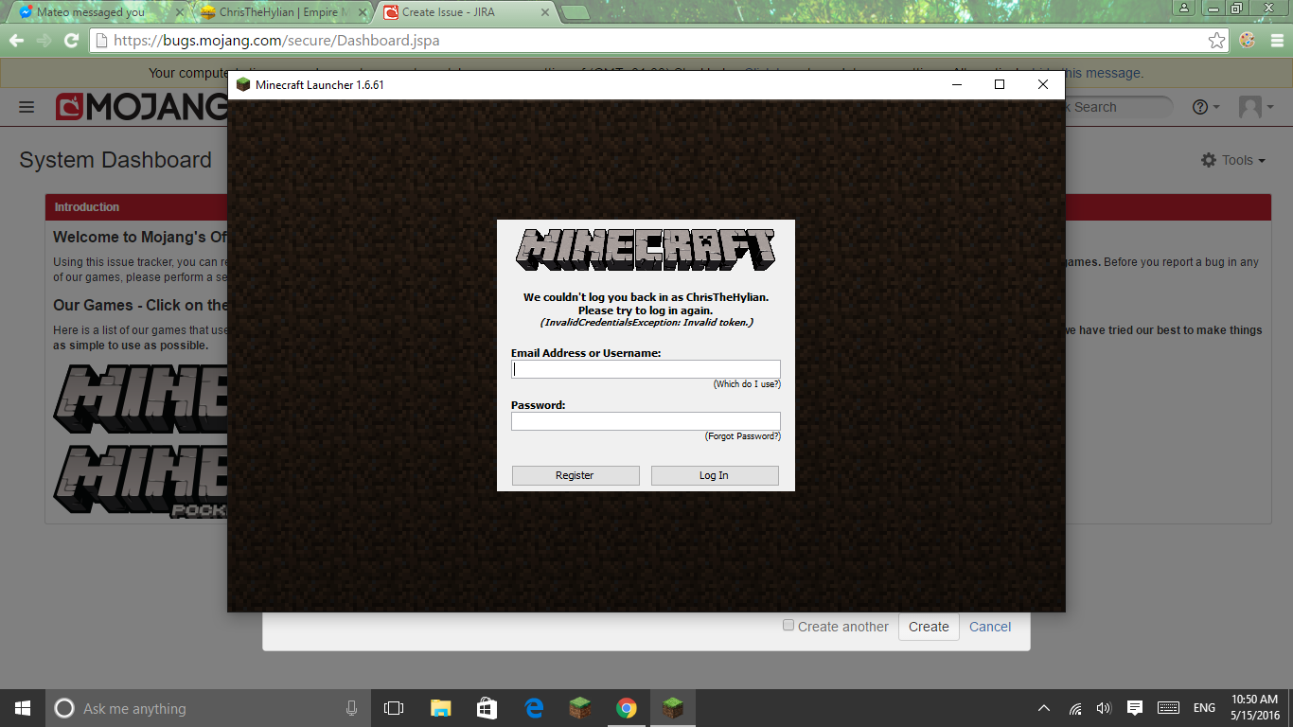Open the Chrome menu hamburger icon
This screenshot has width=1293, height=727.
pos(1275,41)
